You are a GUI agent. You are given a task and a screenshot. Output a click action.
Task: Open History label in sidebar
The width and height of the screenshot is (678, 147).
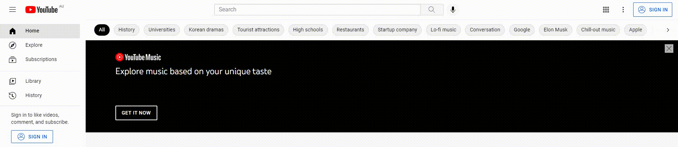click(x=33, y=95)
